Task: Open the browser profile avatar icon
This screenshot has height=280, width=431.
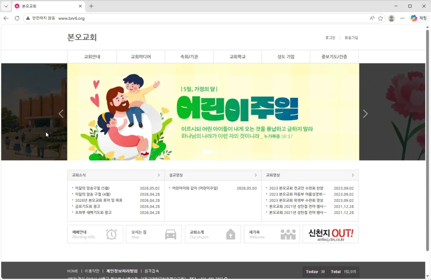Action: click(x=391, y=18)
